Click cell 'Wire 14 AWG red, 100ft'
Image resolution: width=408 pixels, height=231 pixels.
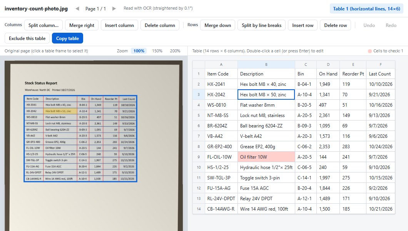coord(266,209)
